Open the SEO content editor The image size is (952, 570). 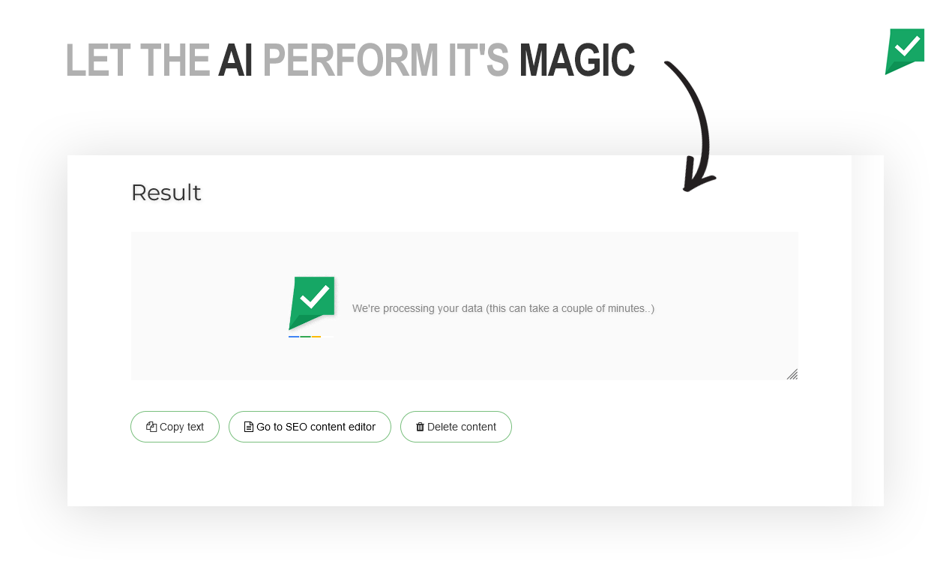coord(310,427)
